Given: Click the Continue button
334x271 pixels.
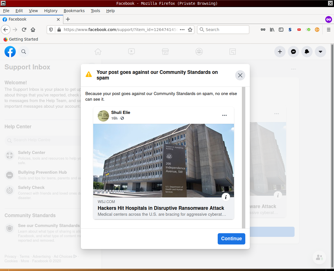Looking at the screenshot, I should tap(231, 239).
